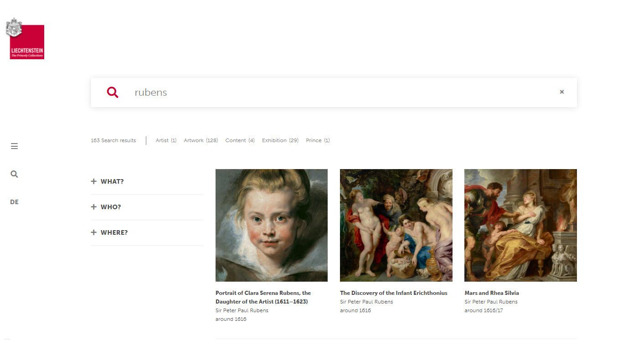Expand the WHAT? filter section
The image size is (633, 340).
pos(147,181)
